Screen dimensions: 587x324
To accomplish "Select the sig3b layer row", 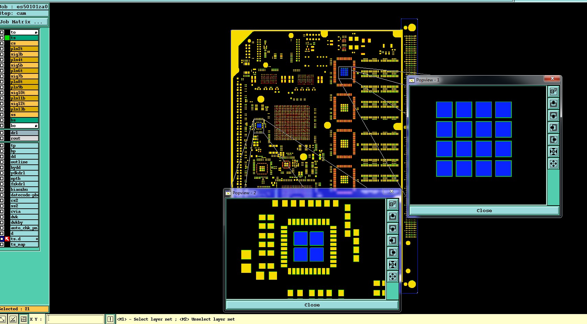I will [24, 54].
